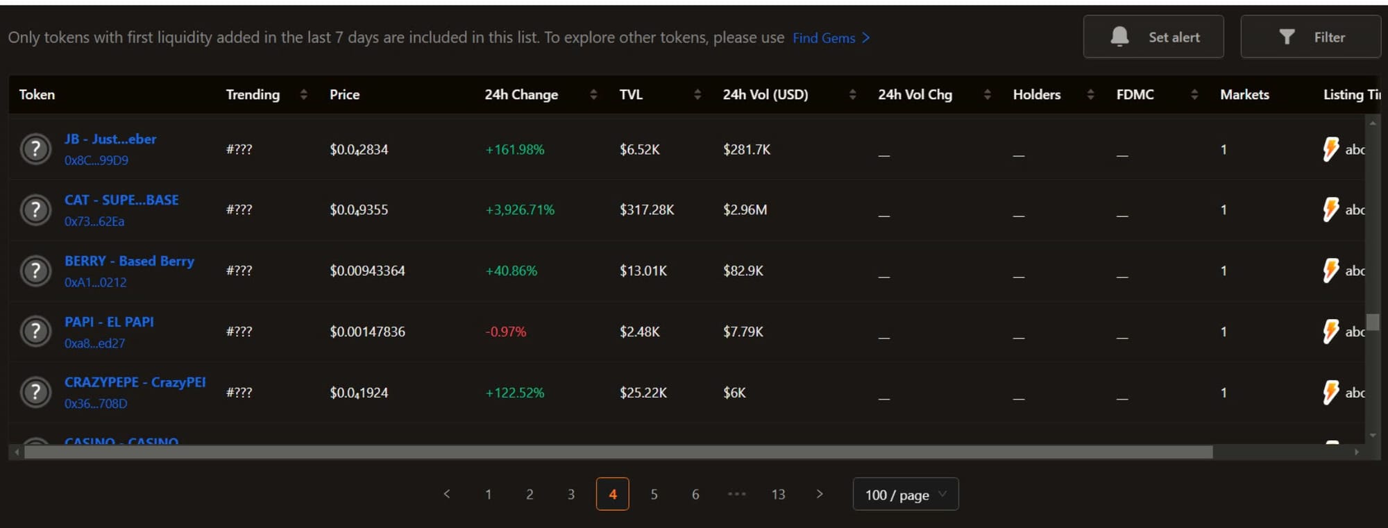Switch to page 5
Screen dimensions: 1388x528
pyautogui.click(x=654, y=494)
